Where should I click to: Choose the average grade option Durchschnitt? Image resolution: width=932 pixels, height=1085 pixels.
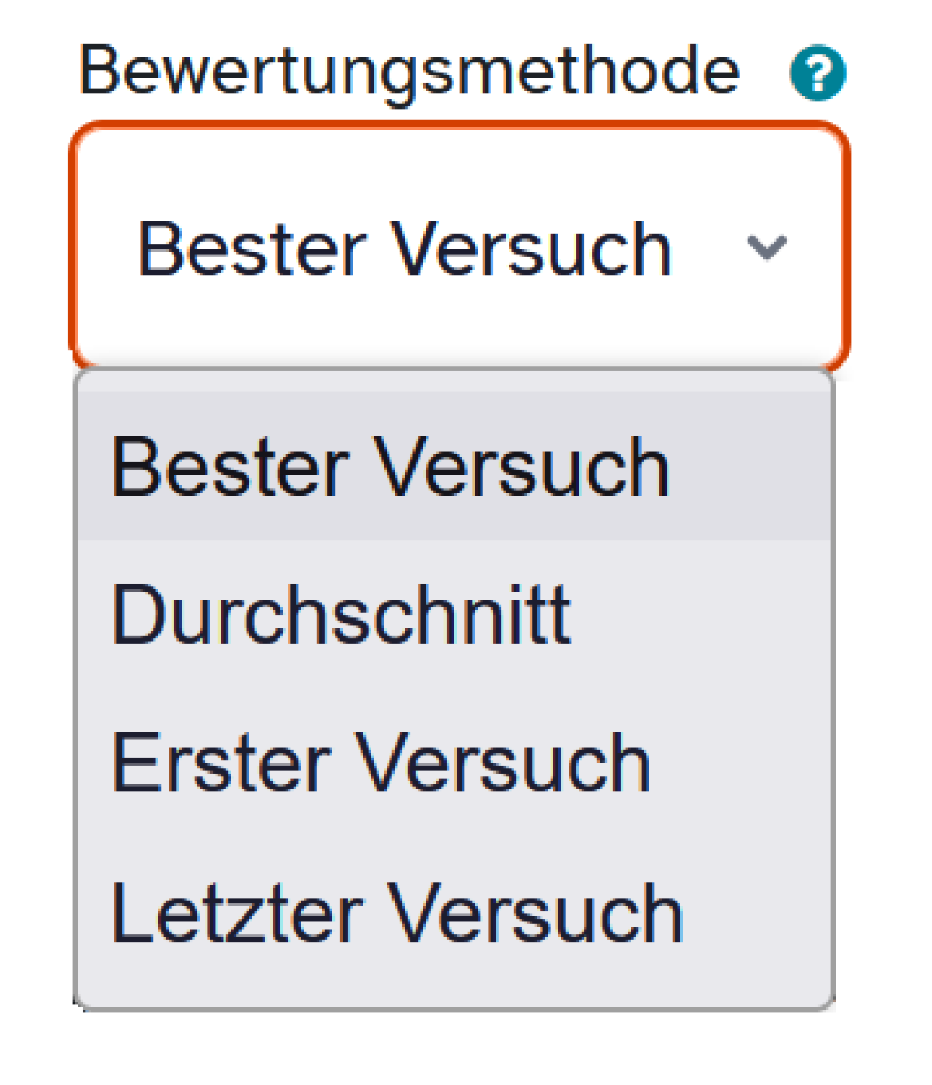point(342,615)
